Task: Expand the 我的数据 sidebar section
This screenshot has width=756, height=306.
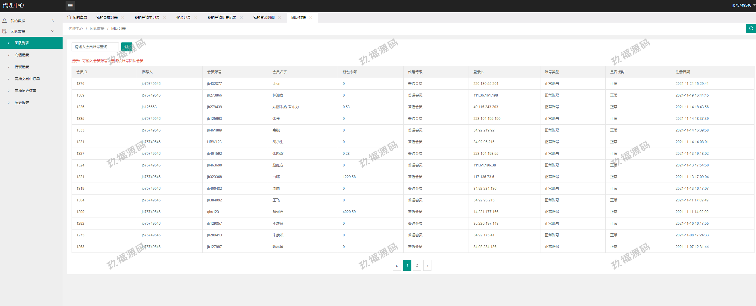Action: 28,21
